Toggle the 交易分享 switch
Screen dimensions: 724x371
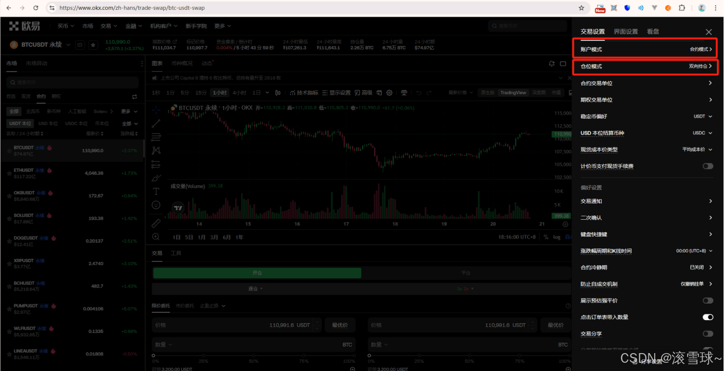(x=708, y=334)
